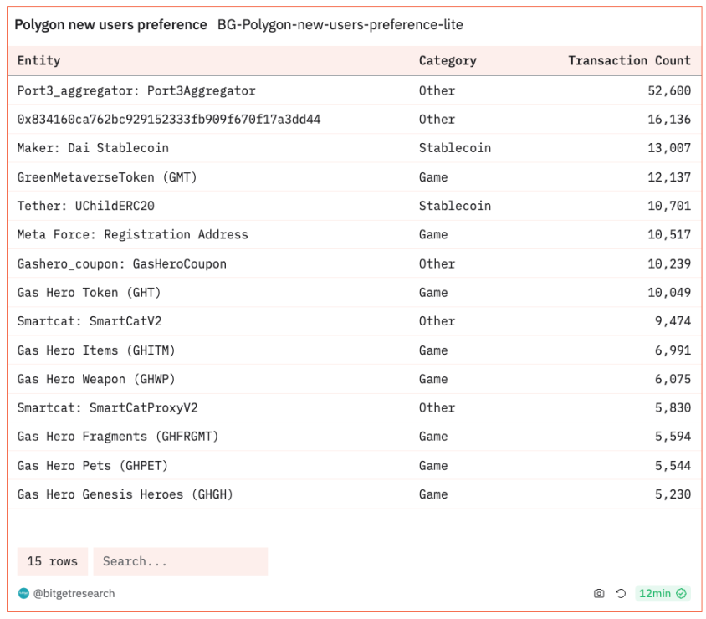Screen dimensions: 706x619
Task: Select the Maker: Dai Stablecoin entity
Action: click(x=93, y=148)
